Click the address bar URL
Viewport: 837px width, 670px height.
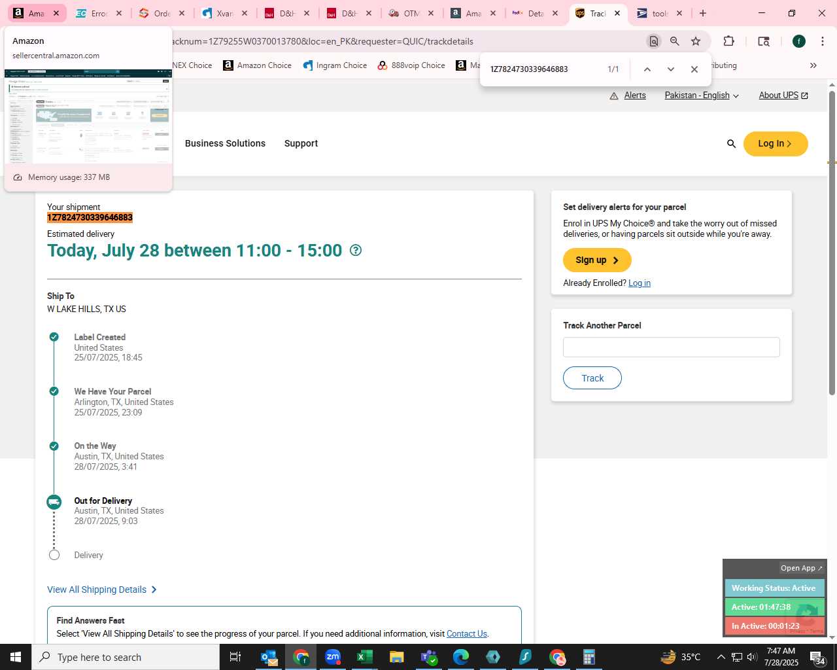pos(320,41)
